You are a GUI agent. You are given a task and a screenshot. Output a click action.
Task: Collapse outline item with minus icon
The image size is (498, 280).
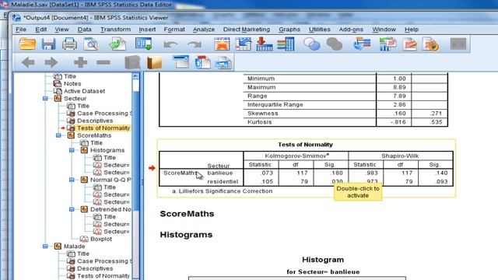[103, 62]
